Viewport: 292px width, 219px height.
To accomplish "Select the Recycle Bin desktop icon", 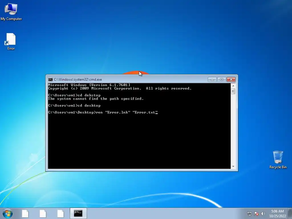I will tap(278, 160).
